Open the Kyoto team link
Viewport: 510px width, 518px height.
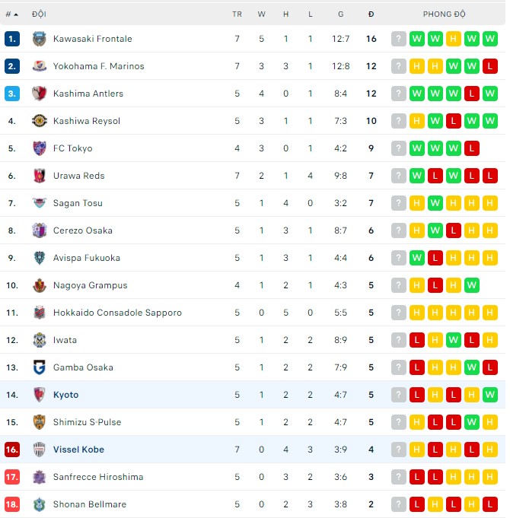click(x=65, y=395)
